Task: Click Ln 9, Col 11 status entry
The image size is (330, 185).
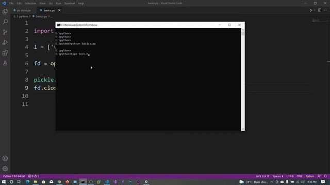Action: click(x=262, y=176)
